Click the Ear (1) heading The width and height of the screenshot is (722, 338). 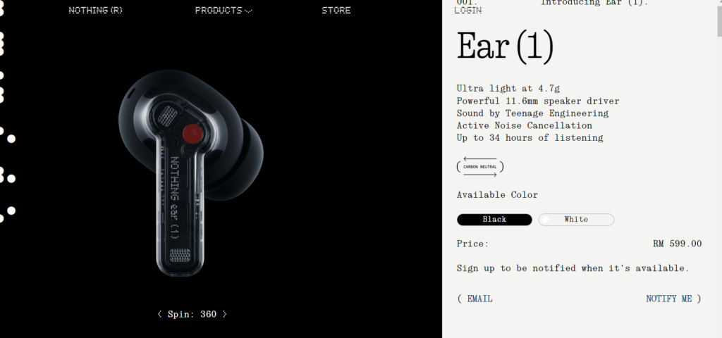(505, 46)
